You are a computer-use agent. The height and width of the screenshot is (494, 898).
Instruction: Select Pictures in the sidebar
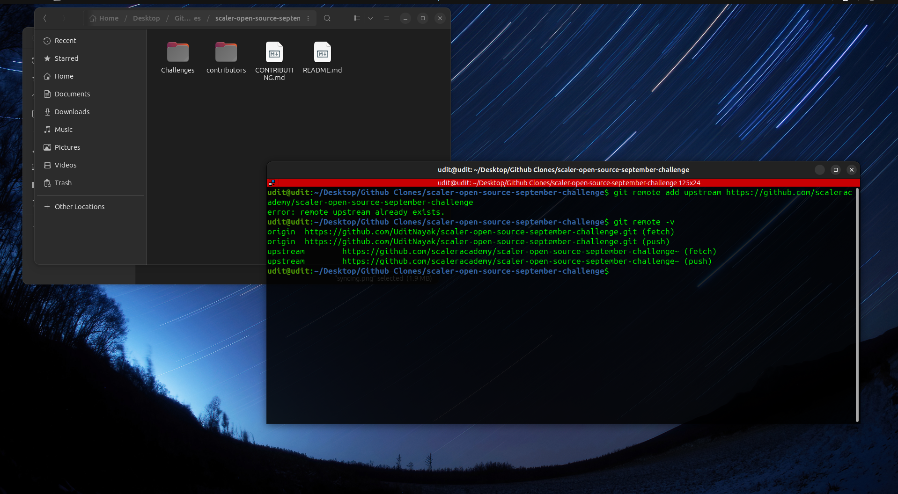click(x=67, y=147)
